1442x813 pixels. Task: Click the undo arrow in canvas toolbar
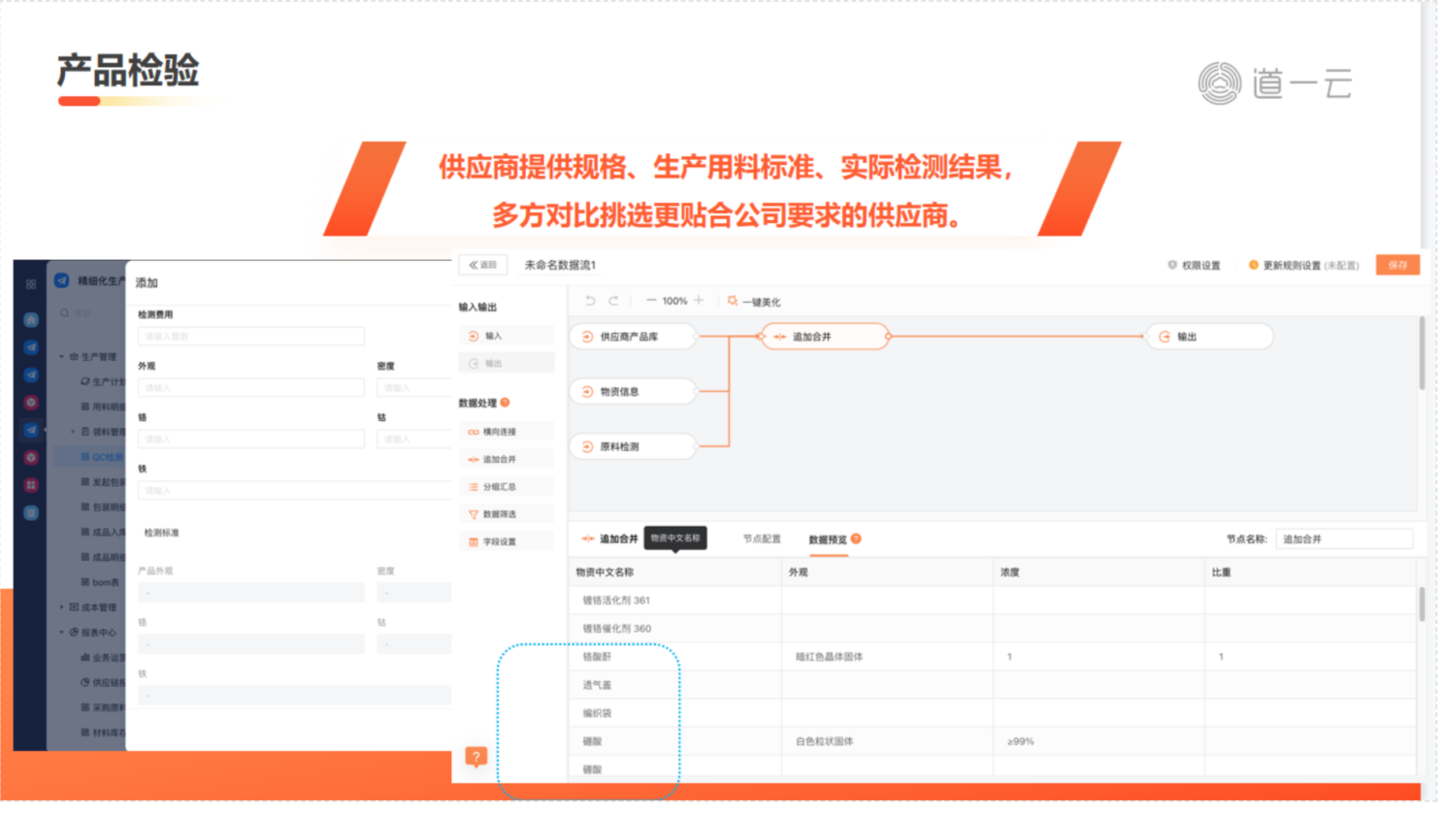tap(590, 301)
